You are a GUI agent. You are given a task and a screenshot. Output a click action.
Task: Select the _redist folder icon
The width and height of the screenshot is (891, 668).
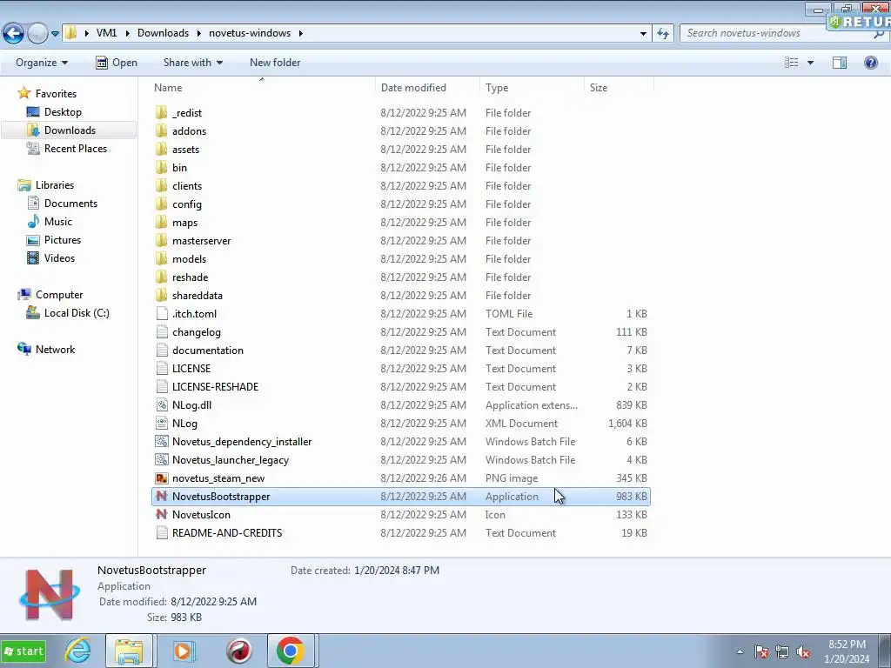[x=161, y=112]
